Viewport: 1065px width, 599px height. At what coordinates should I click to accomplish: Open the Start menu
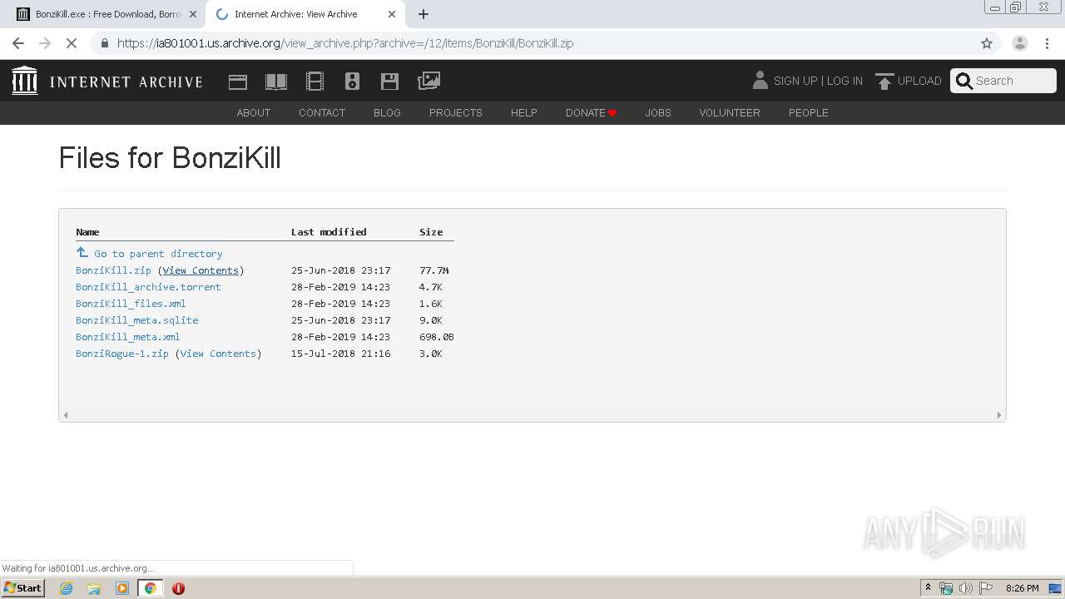click(22, 588)
